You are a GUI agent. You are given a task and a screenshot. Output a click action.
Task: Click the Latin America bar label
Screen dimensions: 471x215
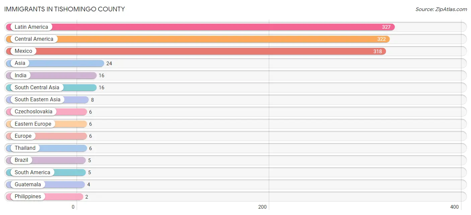(x=31, y=27)
